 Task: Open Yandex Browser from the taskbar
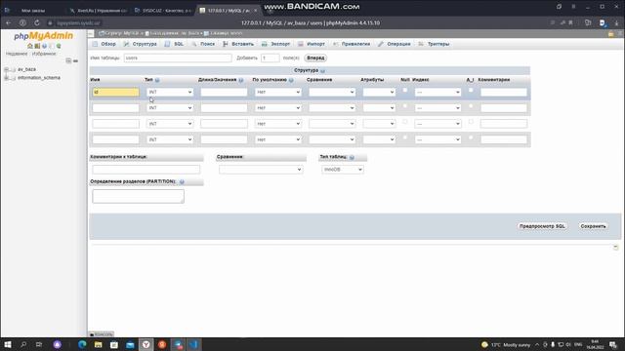(x=146, y=344)
